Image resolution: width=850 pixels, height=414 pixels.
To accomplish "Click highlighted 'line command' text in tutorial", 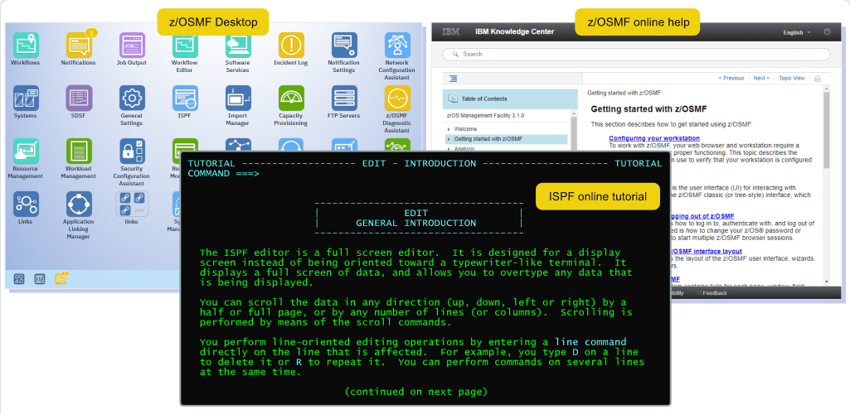I will 590,342.
